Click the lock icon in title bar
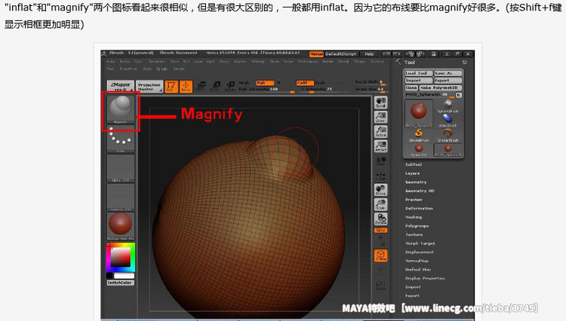Viewport: 566px width, 321px height. tap(434, 54)
